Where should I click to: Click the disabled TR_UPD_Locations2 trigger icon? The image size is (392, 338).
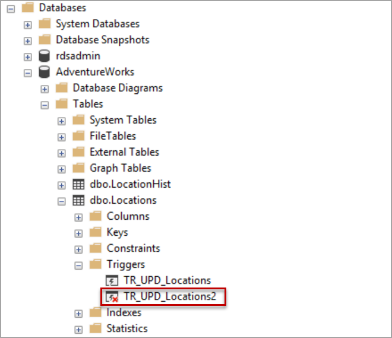click(112, 296)
